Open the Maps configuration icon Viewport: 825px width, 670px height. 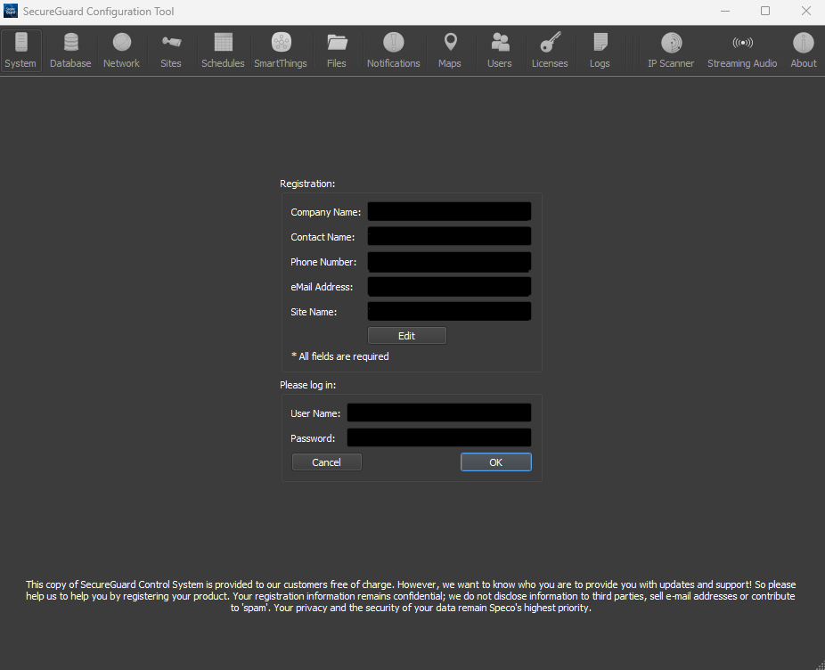(x=450, y=49)
